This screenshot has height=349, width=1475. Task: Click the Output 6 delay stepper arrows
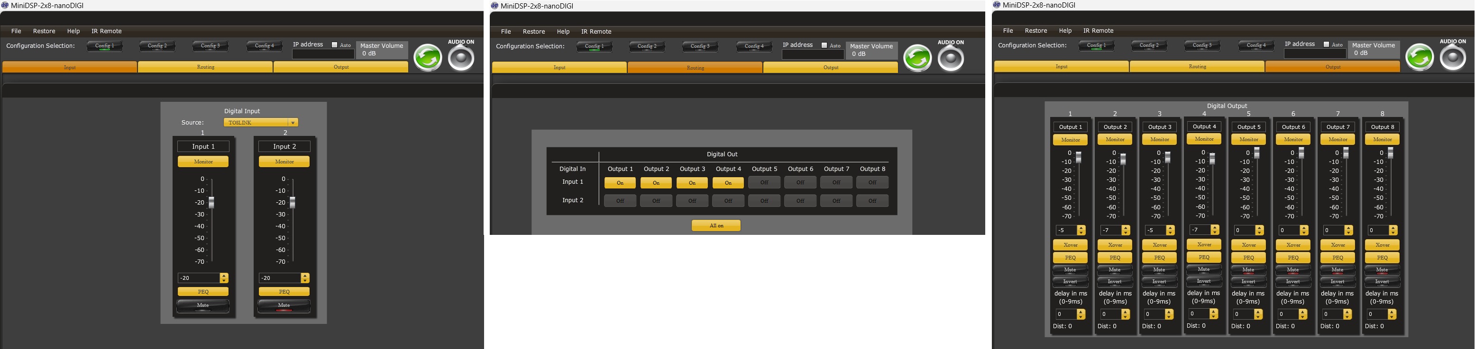(1304, 314)
